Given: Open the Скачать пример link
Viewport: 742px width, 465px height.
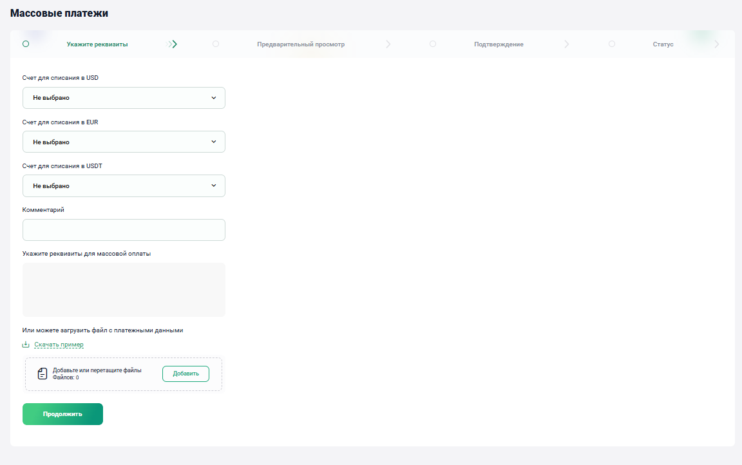Looking at the screenshot, I should pos(59,345).
